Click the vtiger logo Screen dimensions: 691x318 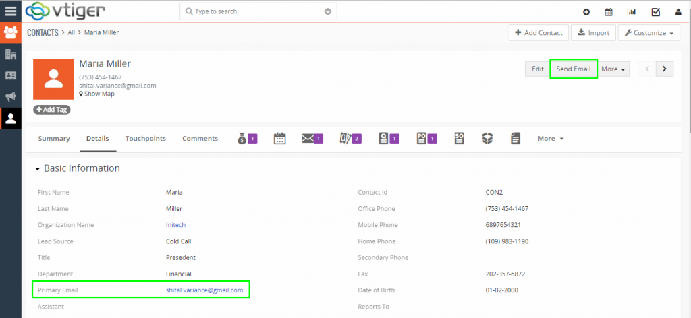click(x=65, y=11)
